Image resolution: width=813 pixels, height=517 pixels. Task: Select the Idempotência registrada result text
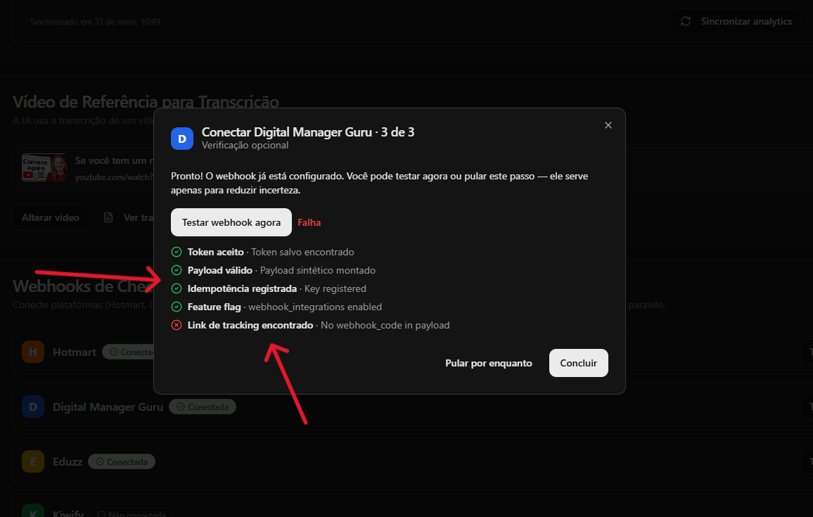click(x=277, y=288)
